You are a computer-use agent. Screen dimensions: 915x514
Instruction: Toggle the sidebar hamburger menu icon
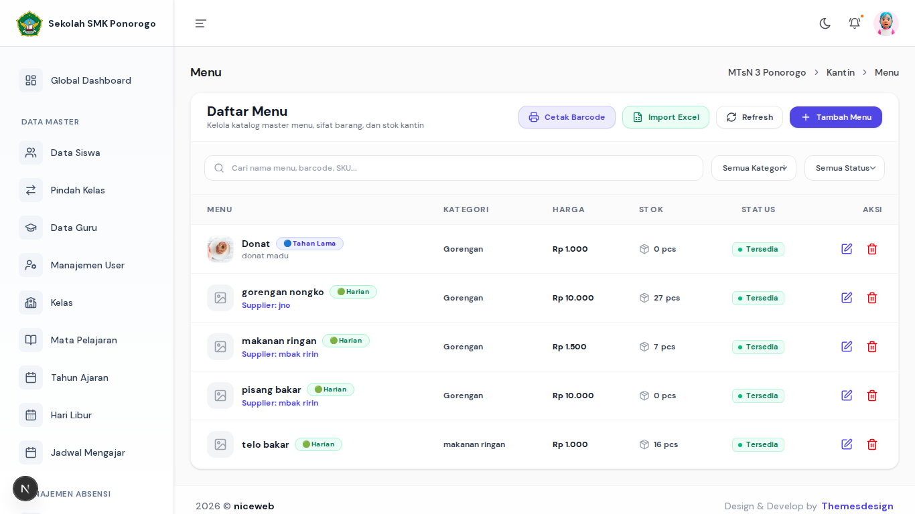(201, 23)
